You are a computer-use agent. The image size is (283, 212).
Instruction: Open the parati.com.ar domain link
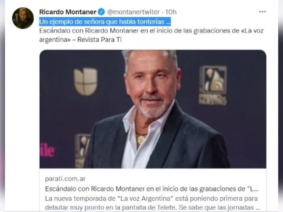click(x=65, y=179)
